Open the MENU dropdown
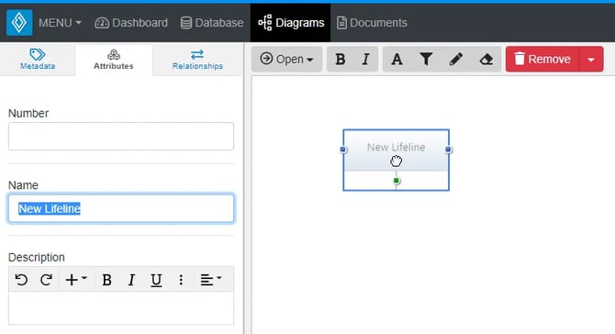Viewport: 615px width, 334px height. (x=60, y=23)
